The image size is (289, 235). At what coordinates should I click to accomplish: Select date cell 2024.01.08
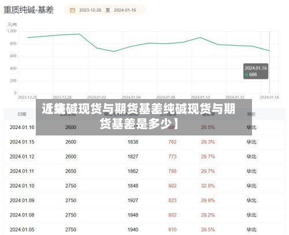(x=22, y=215)
